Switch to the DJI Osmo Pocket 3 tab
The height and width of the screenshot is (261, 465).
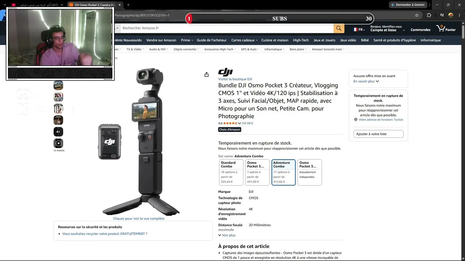95,5
